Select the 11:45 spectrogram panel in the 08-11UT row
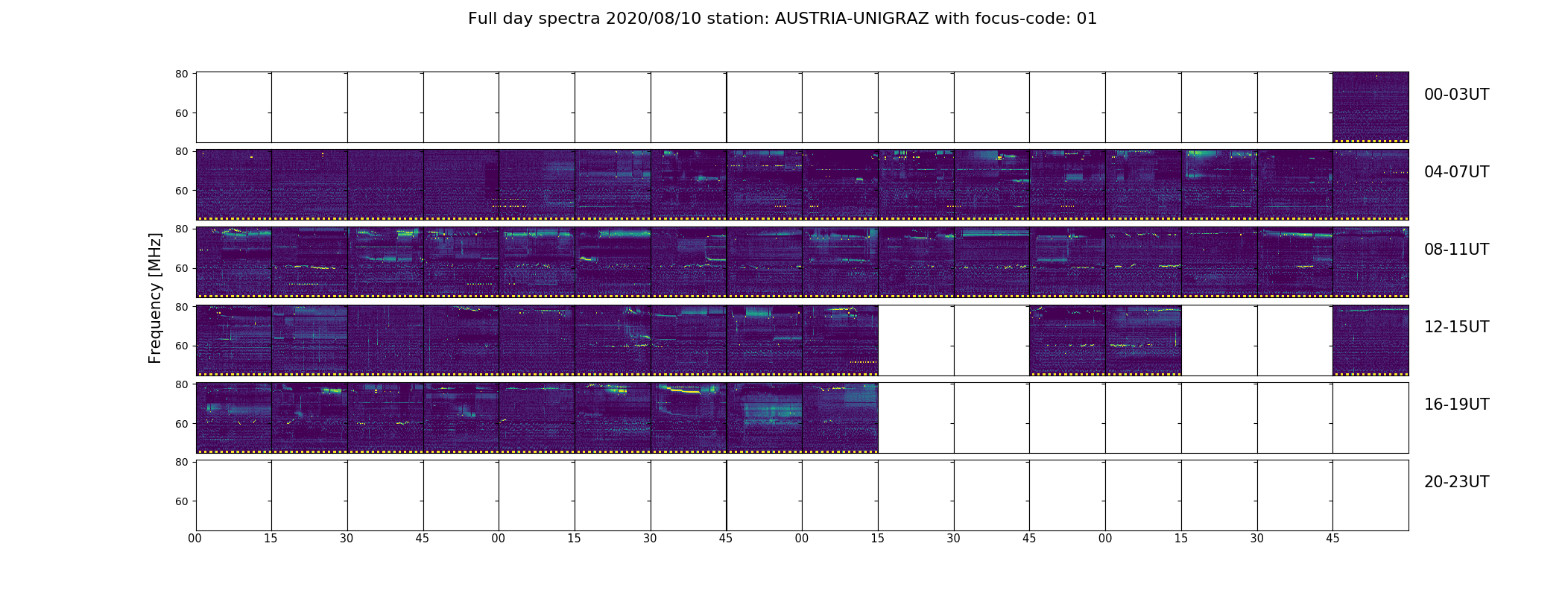Screen dimensions: 1565x596 (x=1370, y=262)
